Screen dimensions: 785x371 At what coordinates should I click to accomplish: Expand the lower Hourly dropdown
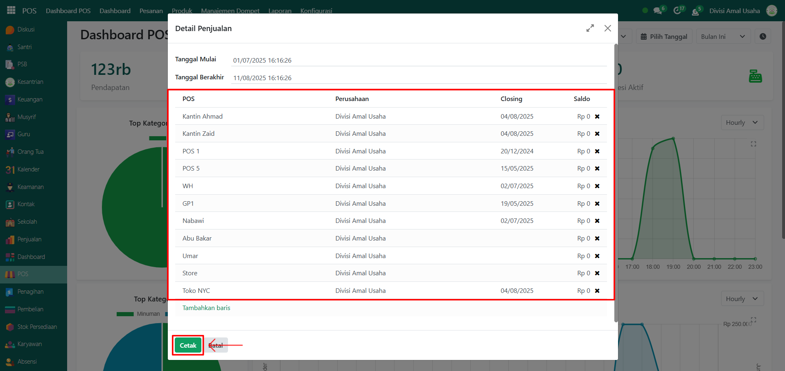[742, 299]
